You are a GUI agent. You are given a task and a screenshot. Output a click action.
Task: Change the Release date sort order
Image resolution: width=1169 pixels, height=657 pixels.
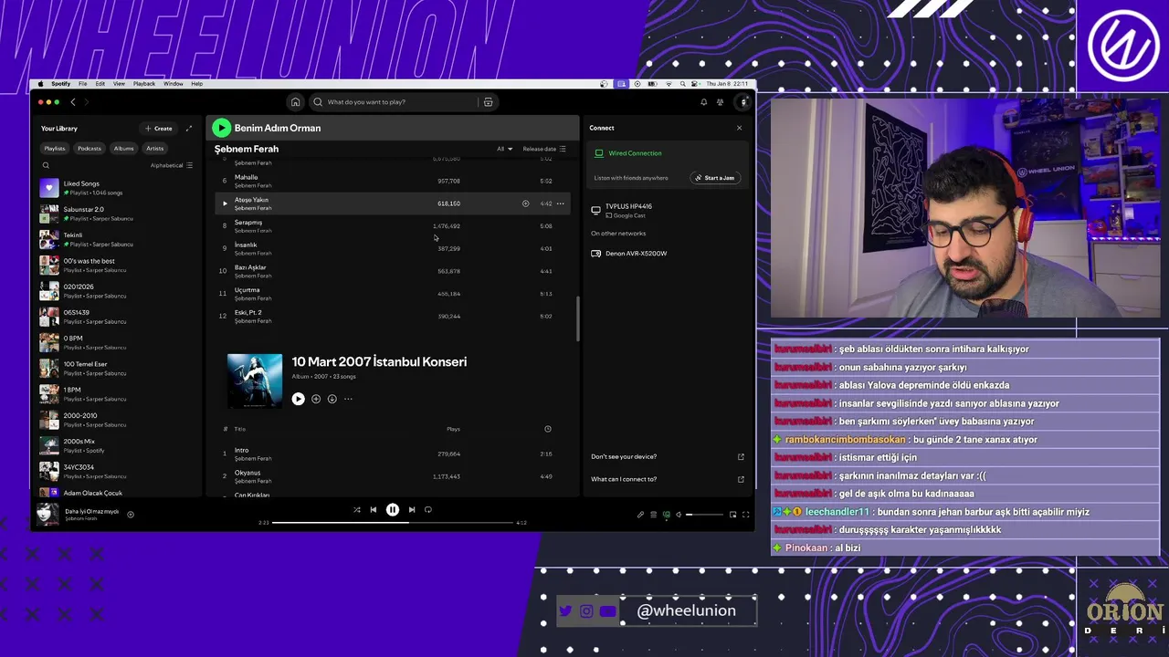pyautogui.click(x=544, y=149)
